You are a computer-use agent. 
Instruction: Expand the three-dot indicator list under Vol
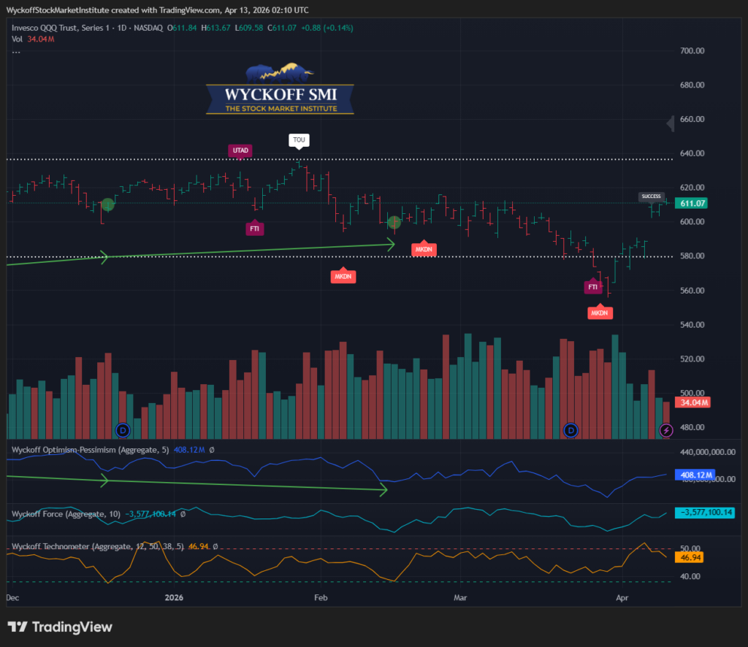[16, 51]
